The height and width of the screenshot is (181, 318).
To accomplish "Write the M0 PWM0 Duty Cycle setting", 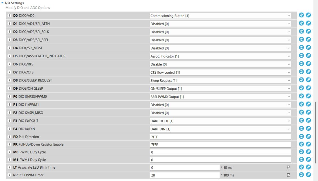I will click(308, 152).
